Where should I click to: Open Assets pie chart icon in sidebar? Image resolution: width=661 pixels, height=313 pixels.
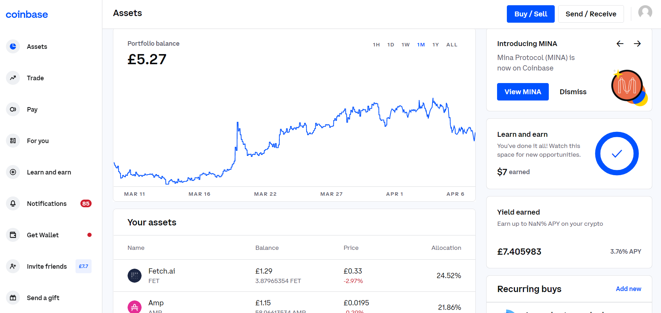pos(13,46)
